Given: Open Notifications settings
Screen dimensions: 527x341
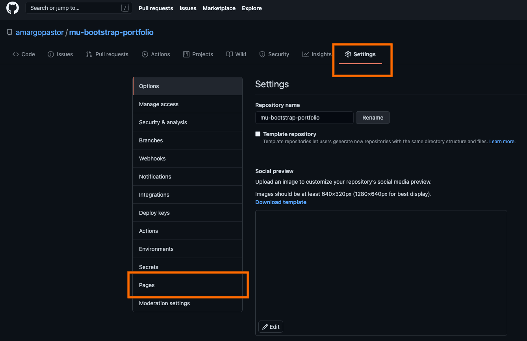Looking at the screenshot, I should [187, 177].
